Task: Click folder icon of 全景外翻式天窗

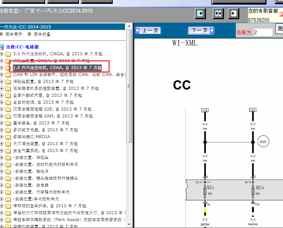Action: coord(8,96)
